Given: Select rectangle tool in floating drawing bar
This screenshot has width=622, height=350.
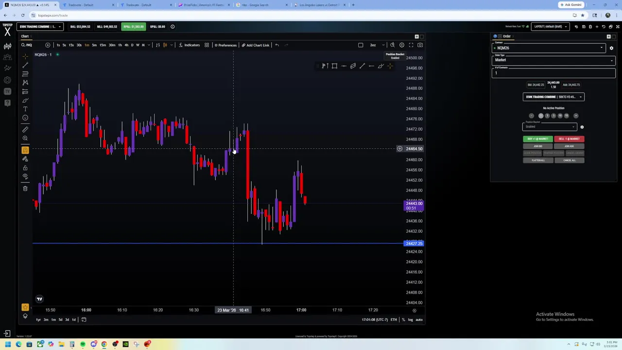Looking at the screenshot, I should [x=334, y=66].
